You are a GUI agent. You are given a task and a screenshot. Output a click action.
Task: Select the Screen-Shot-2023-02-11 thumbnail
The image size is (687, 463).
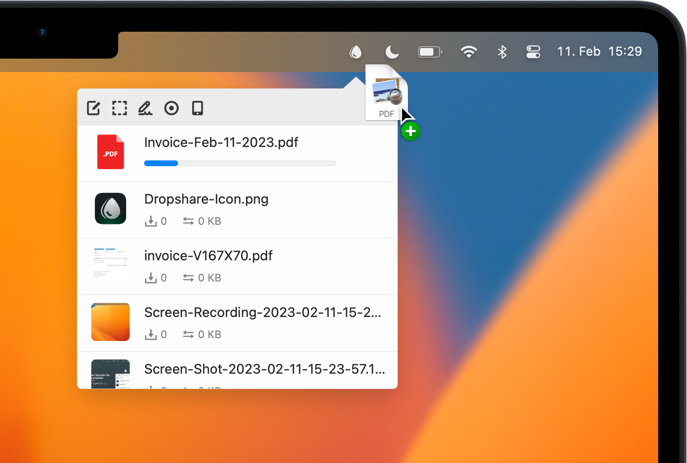pyautogui.click(x=110, y=374)
